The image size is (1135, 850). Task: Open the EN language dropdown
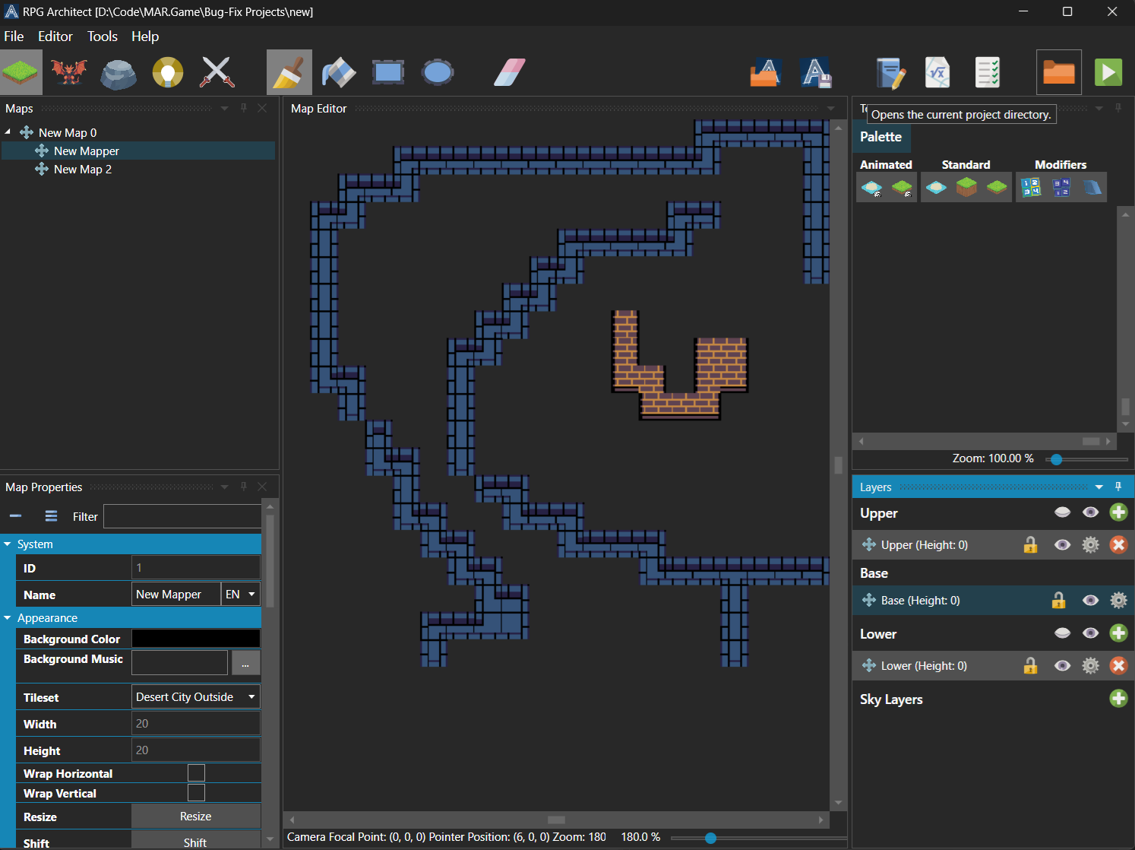point(240,595)
